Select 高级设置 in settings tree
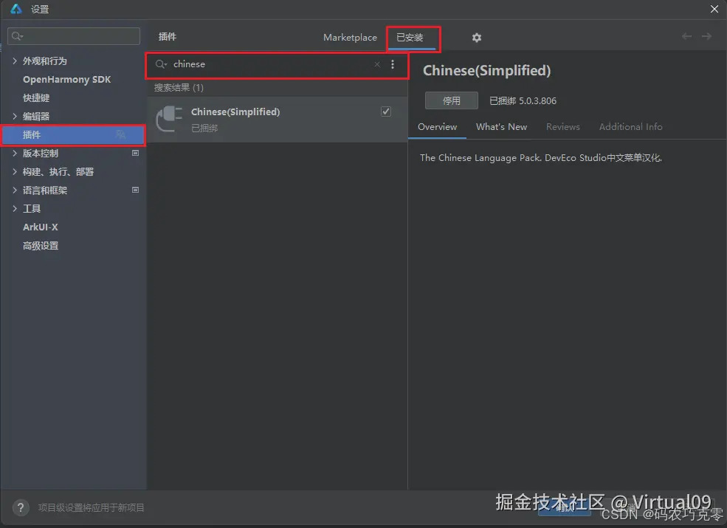The image size is (727, 528). 41,245
